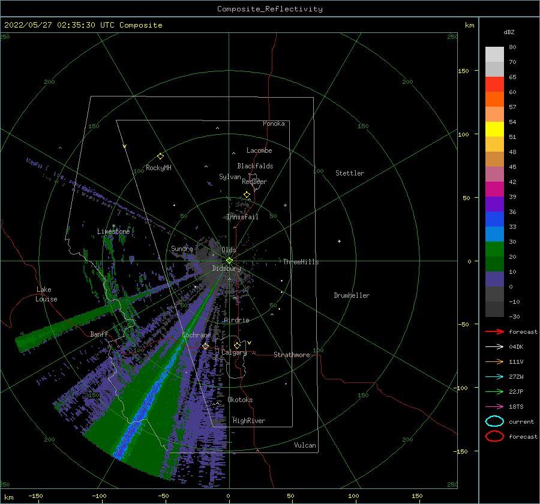The height and width of the screenshot is (504, 540).
Task: Click the yellow diamond marker below RedDeer
Action: (247, 195)
